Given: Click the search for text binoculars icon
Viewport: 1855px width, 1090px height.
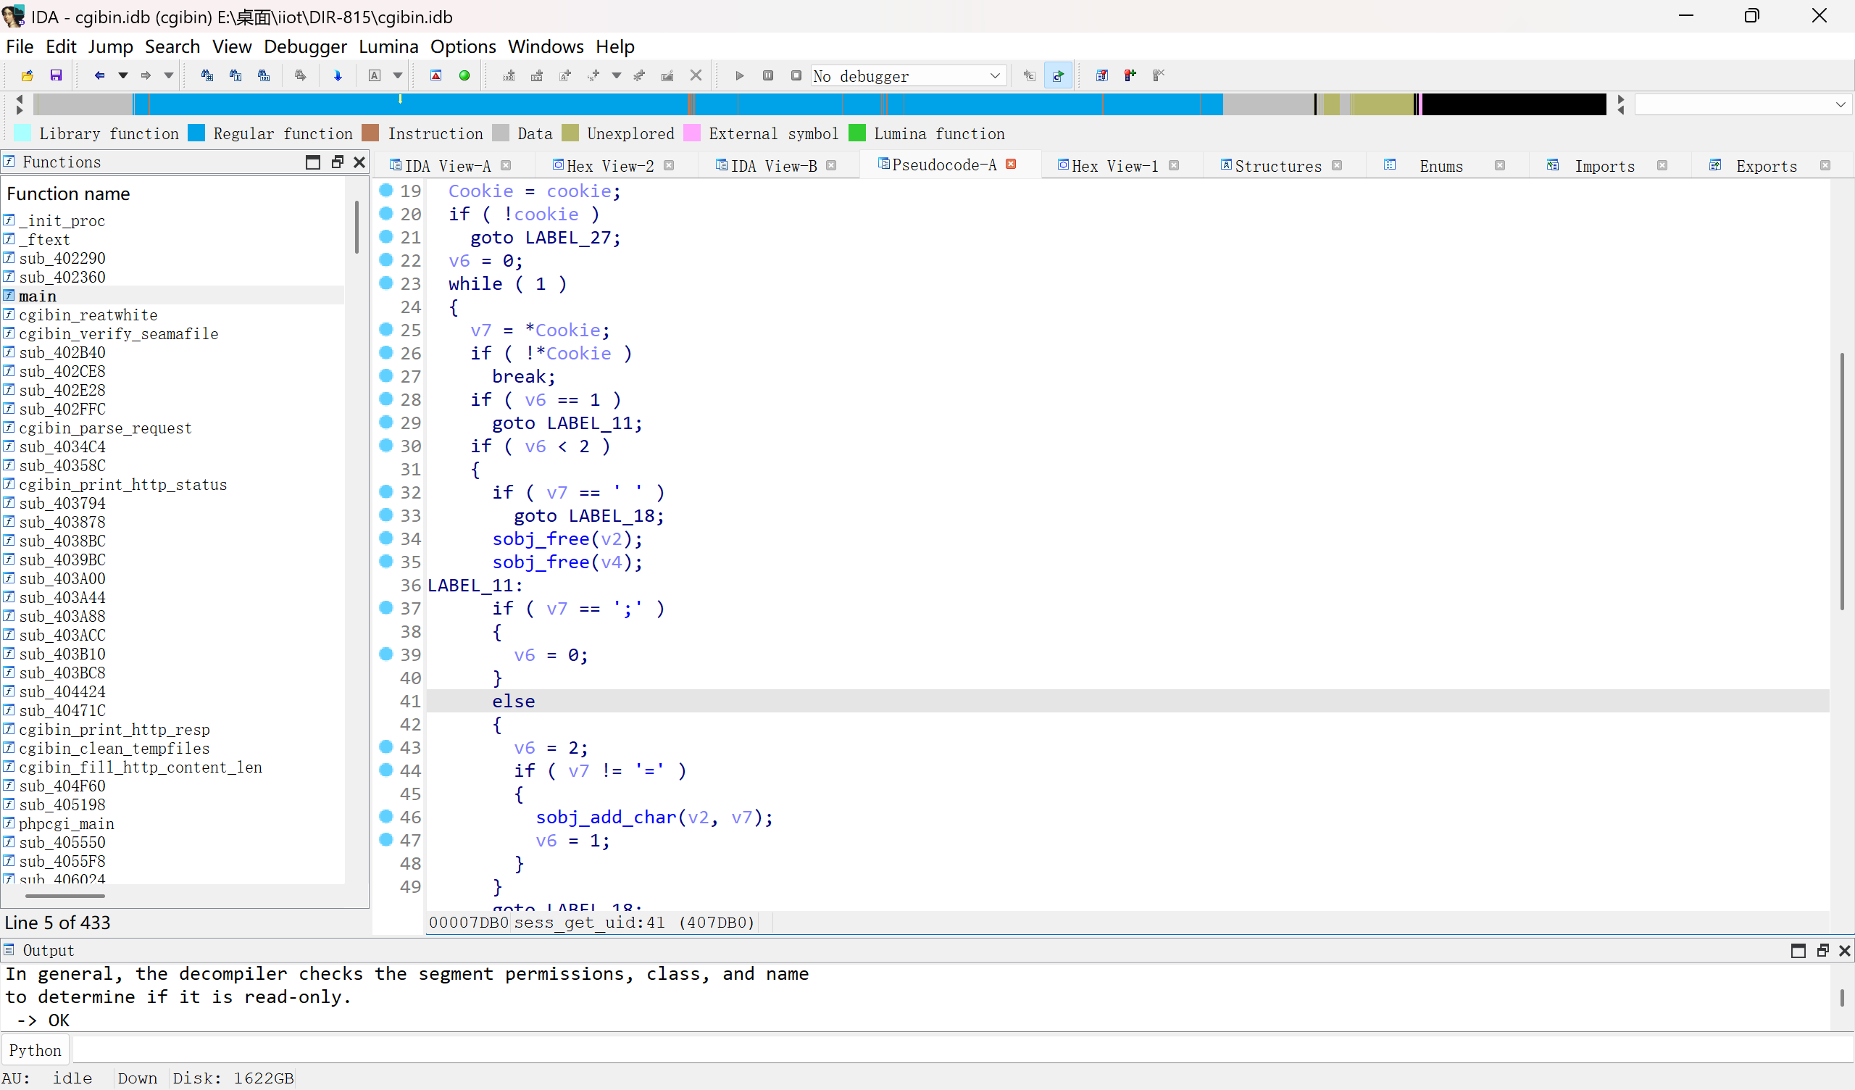Looking at the screenshot, I should (235, 75).
